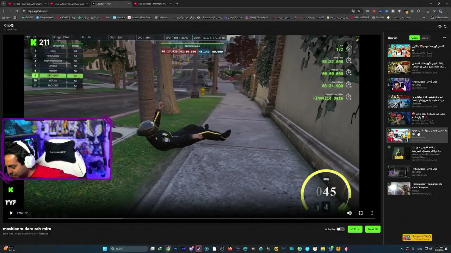This screenshot has width=451, height=253.
Task: Open Windows Start menu
Action: click(x=105, y=249)
